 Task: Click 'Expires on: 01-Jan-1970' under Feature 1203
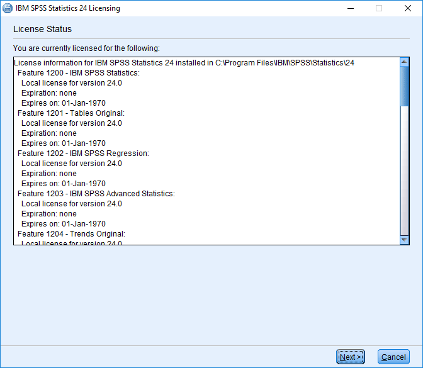pos(64,224)
